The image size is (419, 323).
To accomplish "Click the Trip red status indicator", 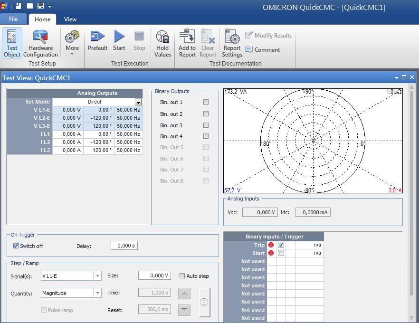I will (x=271, y=245).
